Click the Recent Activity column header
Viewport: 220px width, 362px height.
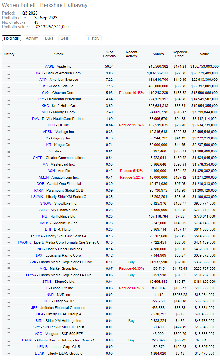pos(132,54)
